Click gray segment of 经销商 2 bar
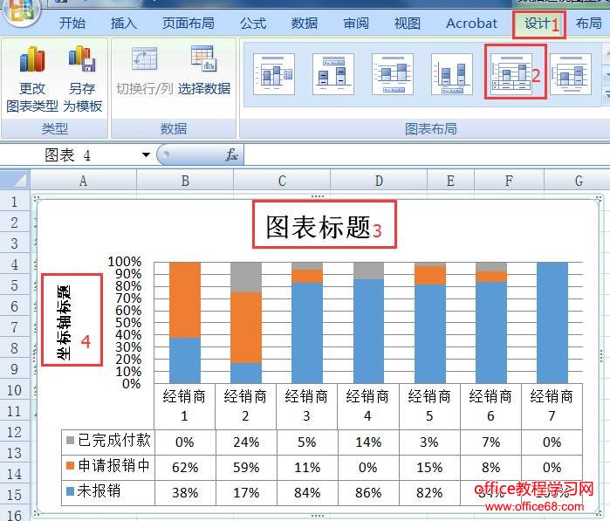 [246, 278]
